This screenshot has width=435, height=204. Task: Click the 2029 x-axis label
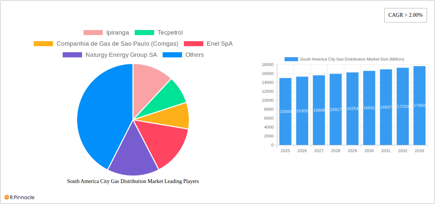(x=352, y=151)
